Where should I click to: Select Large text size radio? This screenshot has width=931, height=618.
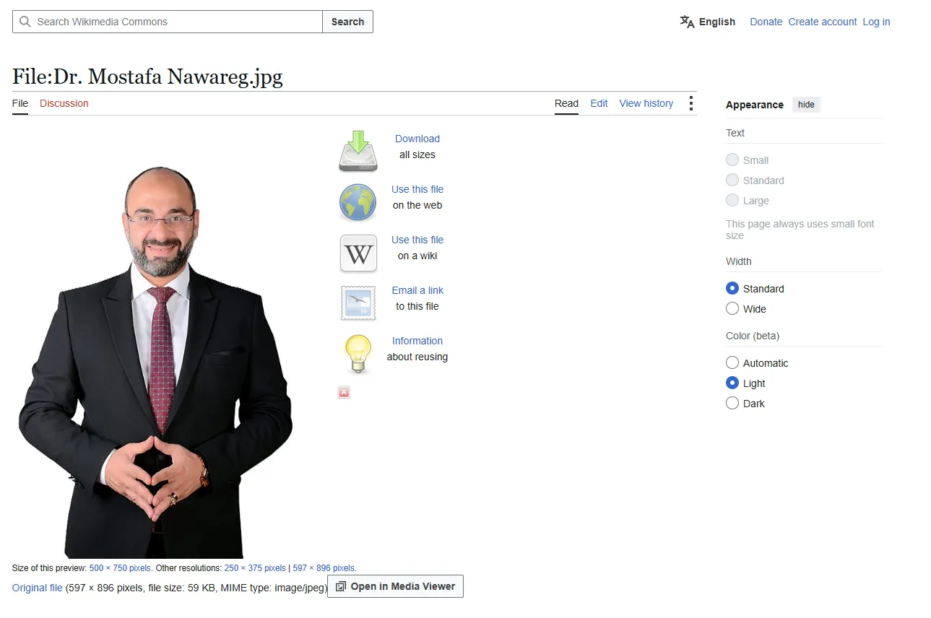tap(732, 201)
